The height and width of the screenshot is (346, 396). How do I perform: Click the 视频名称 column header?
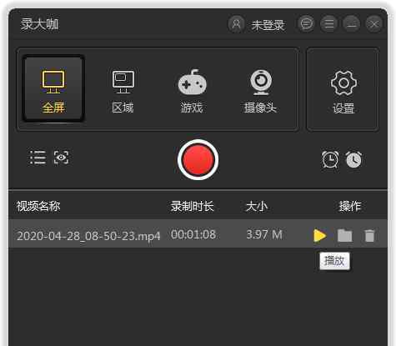tap(38, 206)
